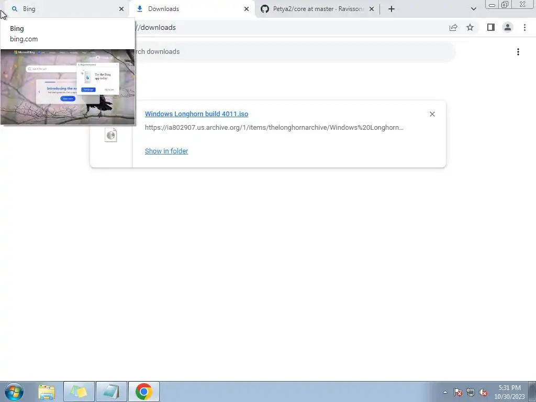Screen dimensions: 536x402
Task: Close the Bing tab
Action: point(121,9)
